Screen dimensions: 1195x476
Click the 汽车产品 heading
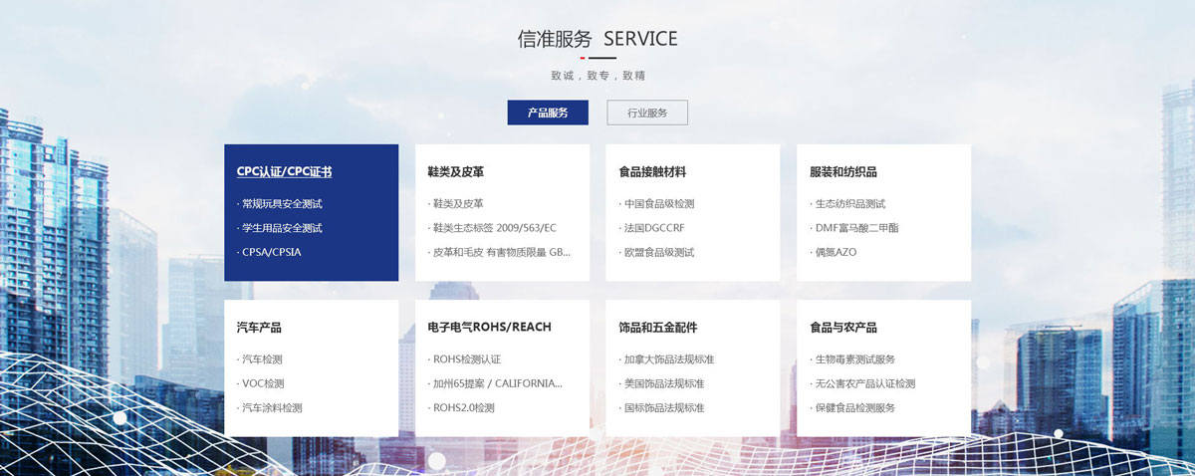pos(259,327)
